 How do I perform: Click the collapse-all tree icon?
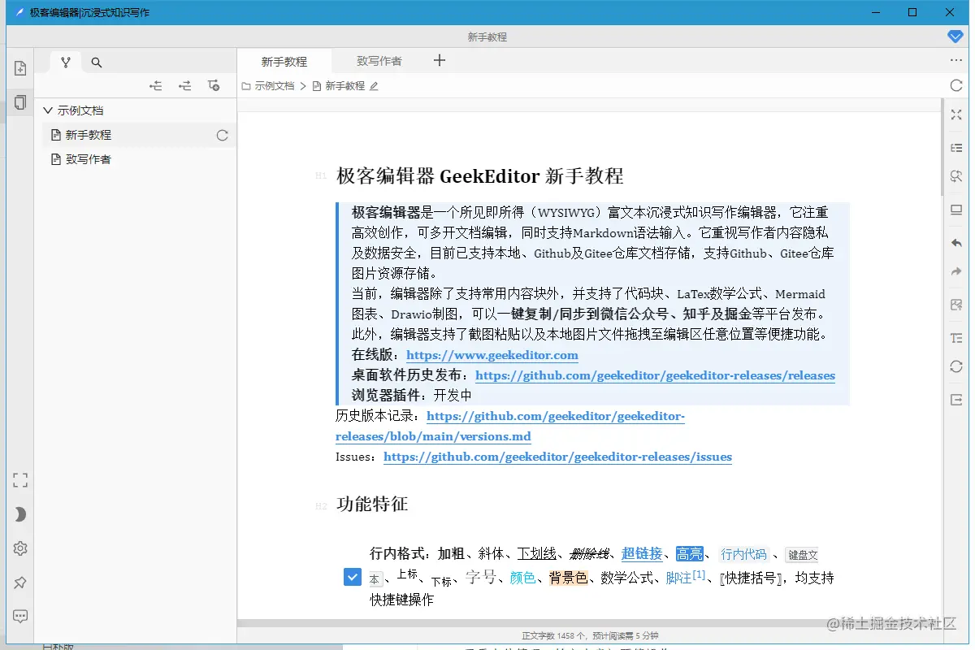pos(156,85)
